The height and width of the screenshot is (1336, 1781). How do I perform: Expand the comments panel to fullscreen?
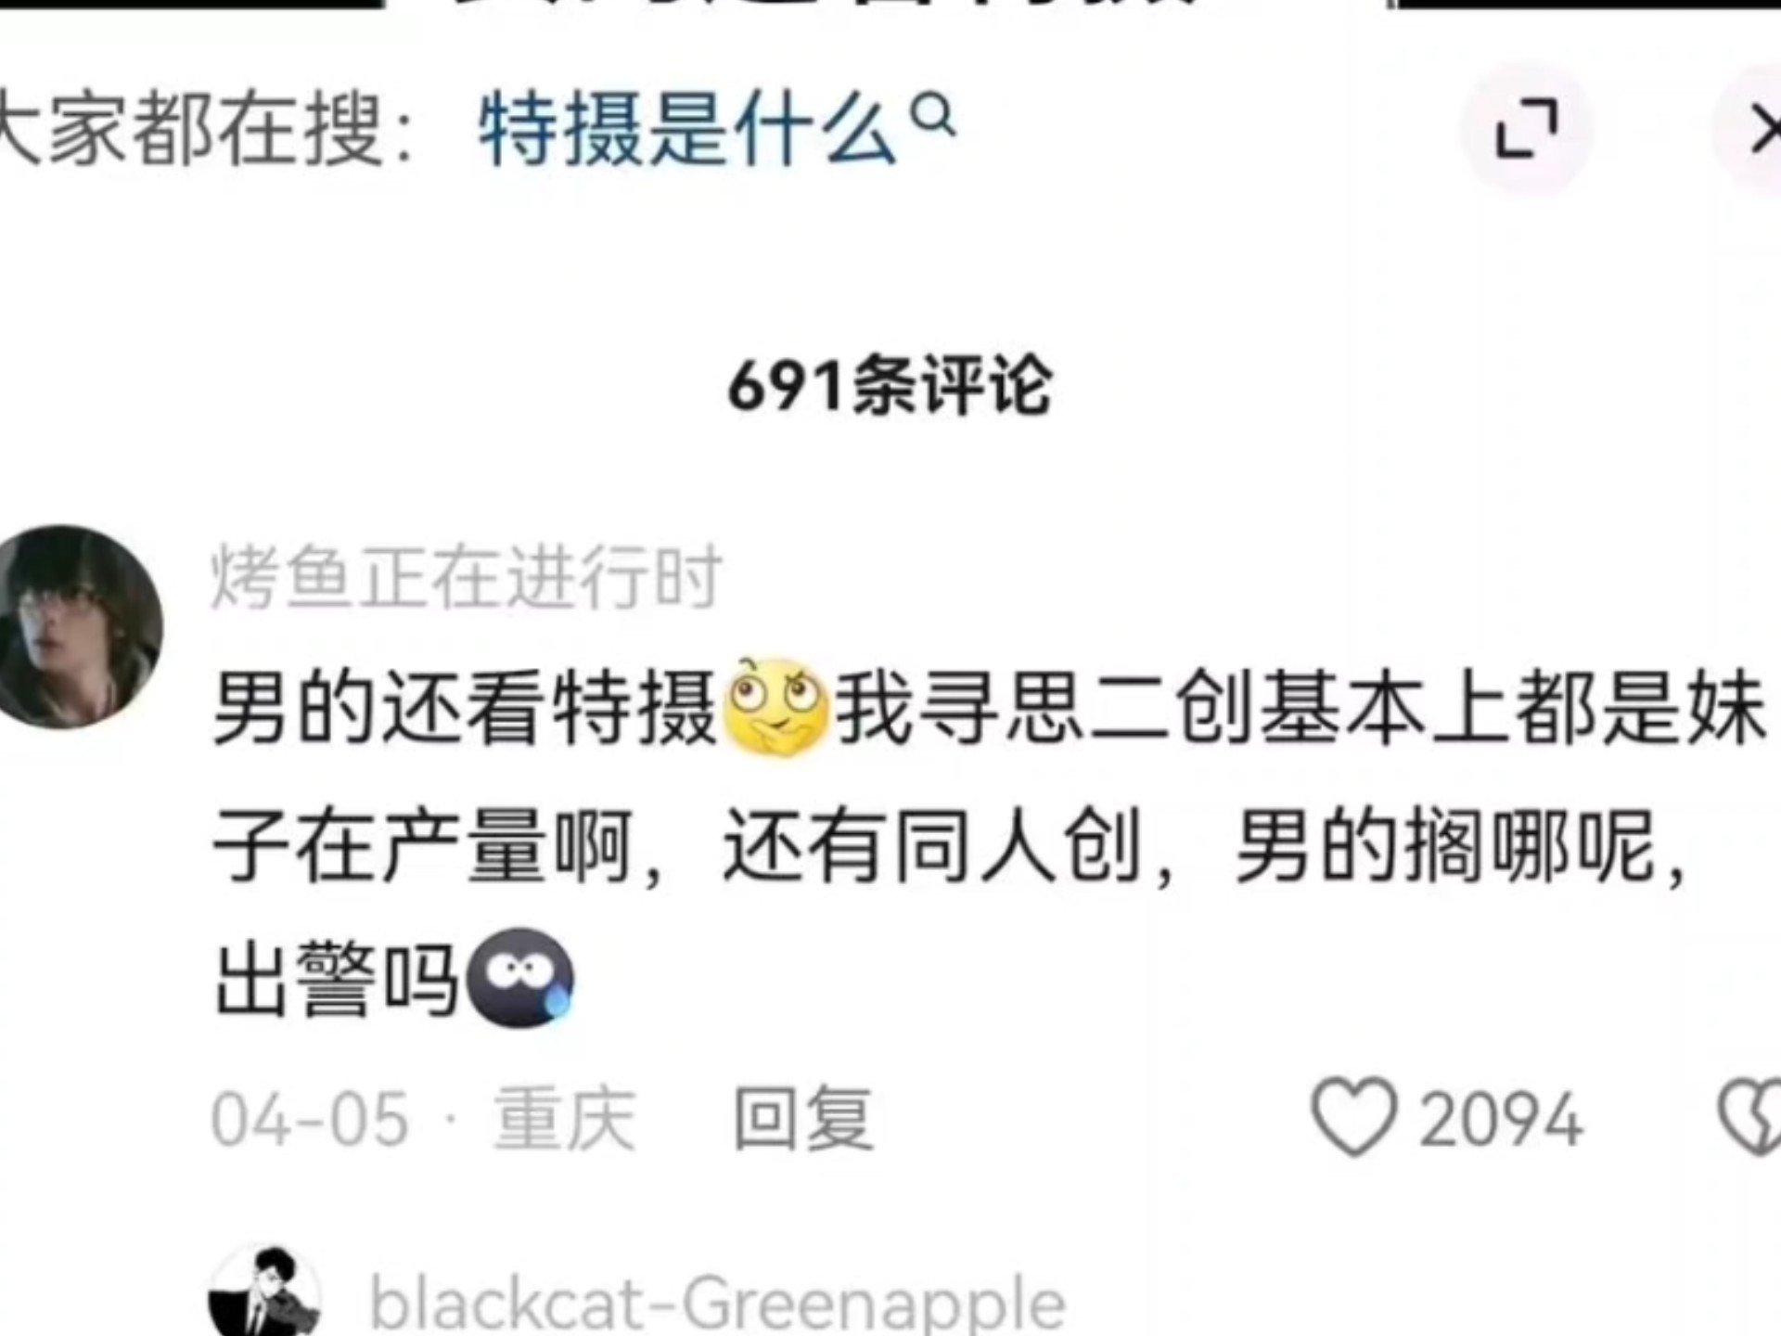pos(1527,129)
